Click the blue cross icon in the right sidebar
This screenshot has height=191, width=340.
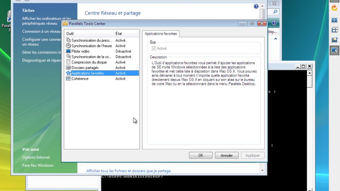coord(334,20)
